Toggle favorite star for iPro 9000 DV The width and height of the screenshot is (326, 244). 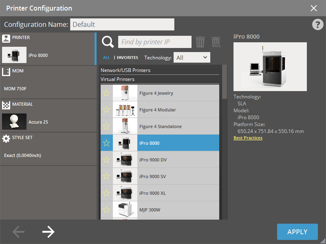coord(106,160)
